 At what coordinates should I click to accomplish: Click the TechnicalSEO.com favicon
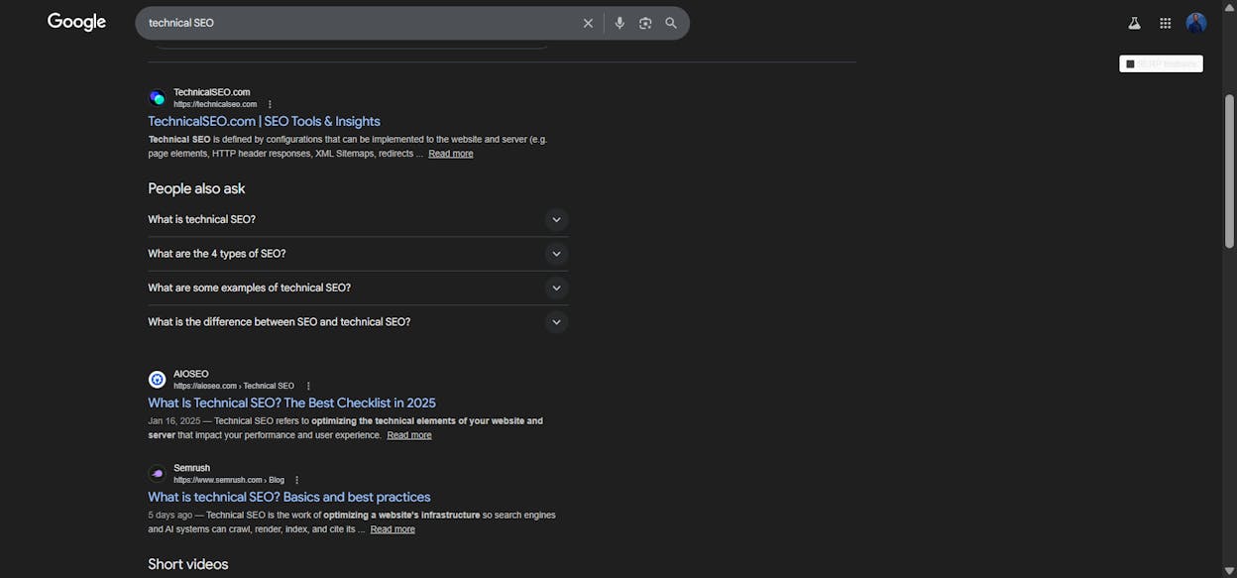coord(158,97)
